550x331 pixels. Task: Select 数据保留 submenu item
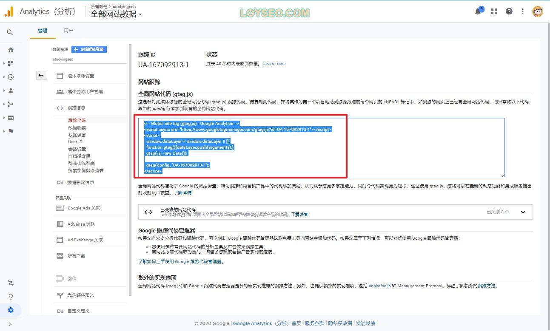(77, 135)
